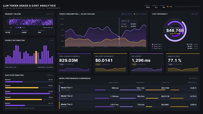Click the 1,194 ms latency cell
The height and width of the screenshot is (114, 203).
point(114,96)
